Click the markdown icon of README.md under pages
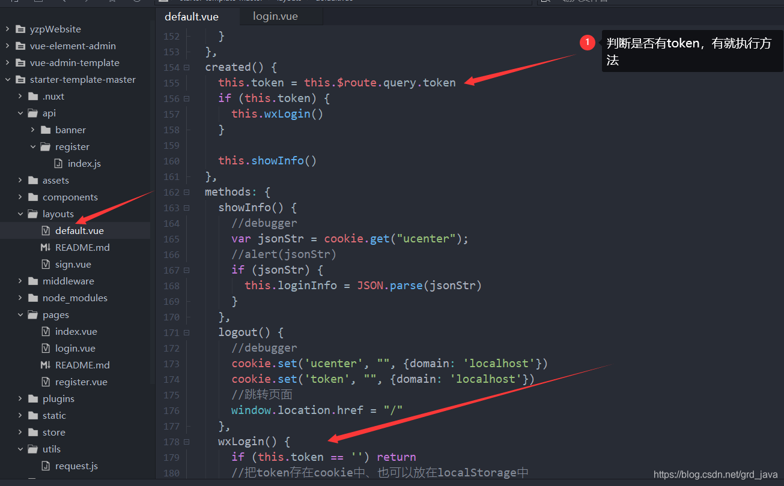The width and height of the screenshot is (784, 486). point(46,365)
